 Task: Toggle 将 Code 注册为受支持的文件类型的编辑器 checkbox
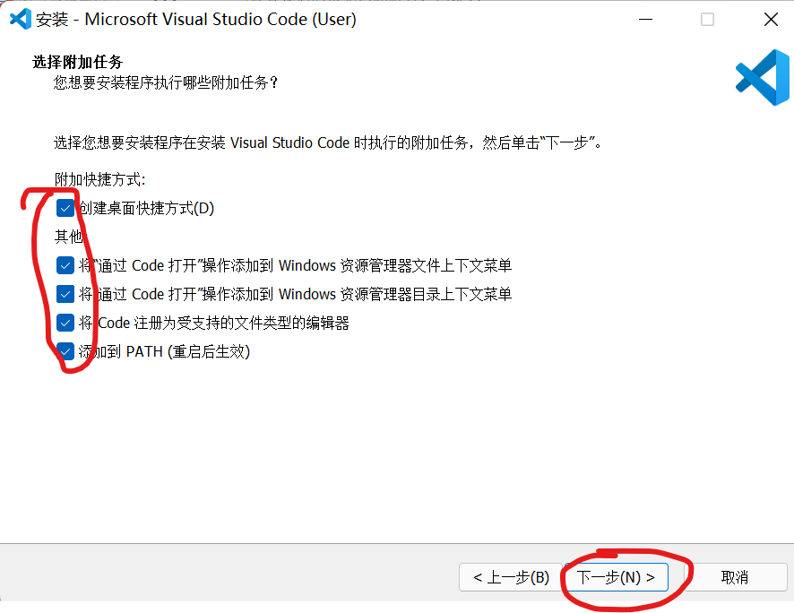click(65, 323)
